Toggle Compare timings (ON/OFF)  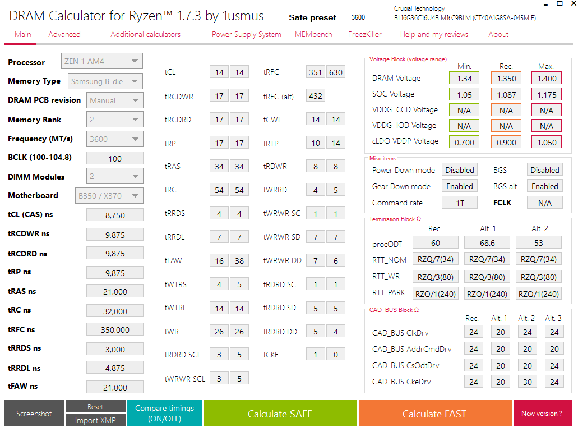coord(164,413)
